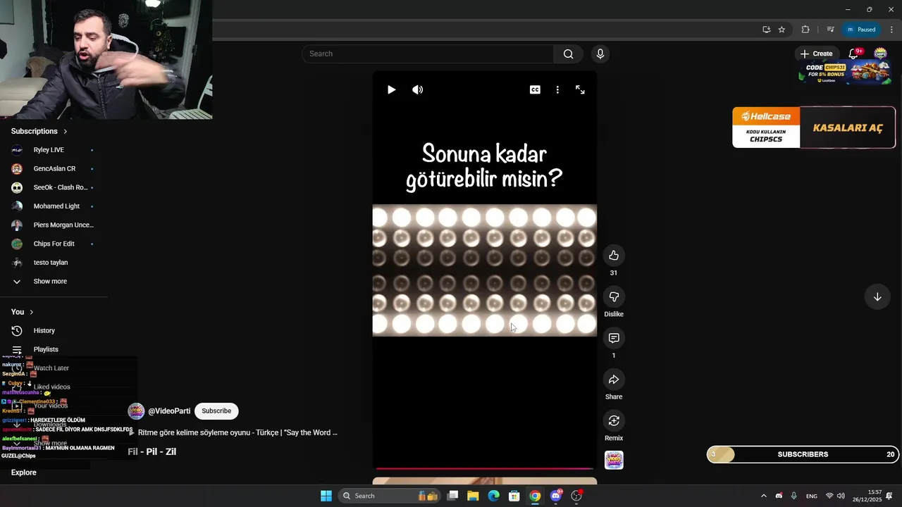Share this Short

(x=614, y=380)
